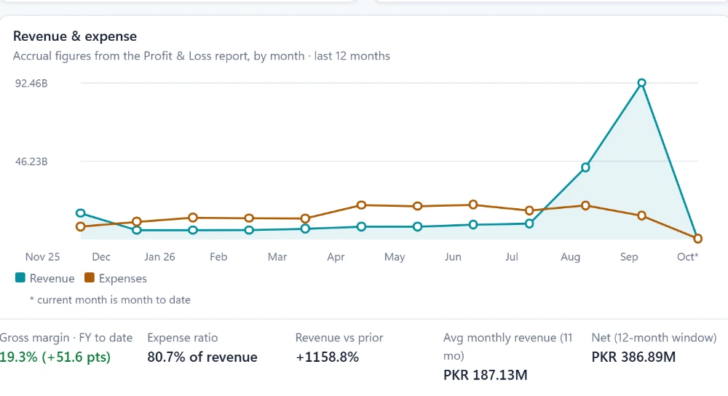Select the November revenue data point

tap(81, 213)
